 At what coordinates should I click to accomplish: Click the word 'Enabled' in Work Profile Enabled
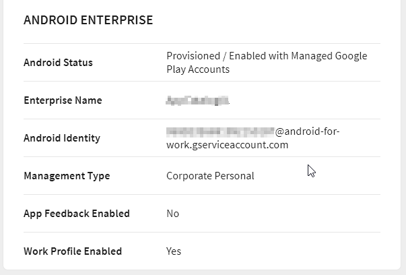103,251
